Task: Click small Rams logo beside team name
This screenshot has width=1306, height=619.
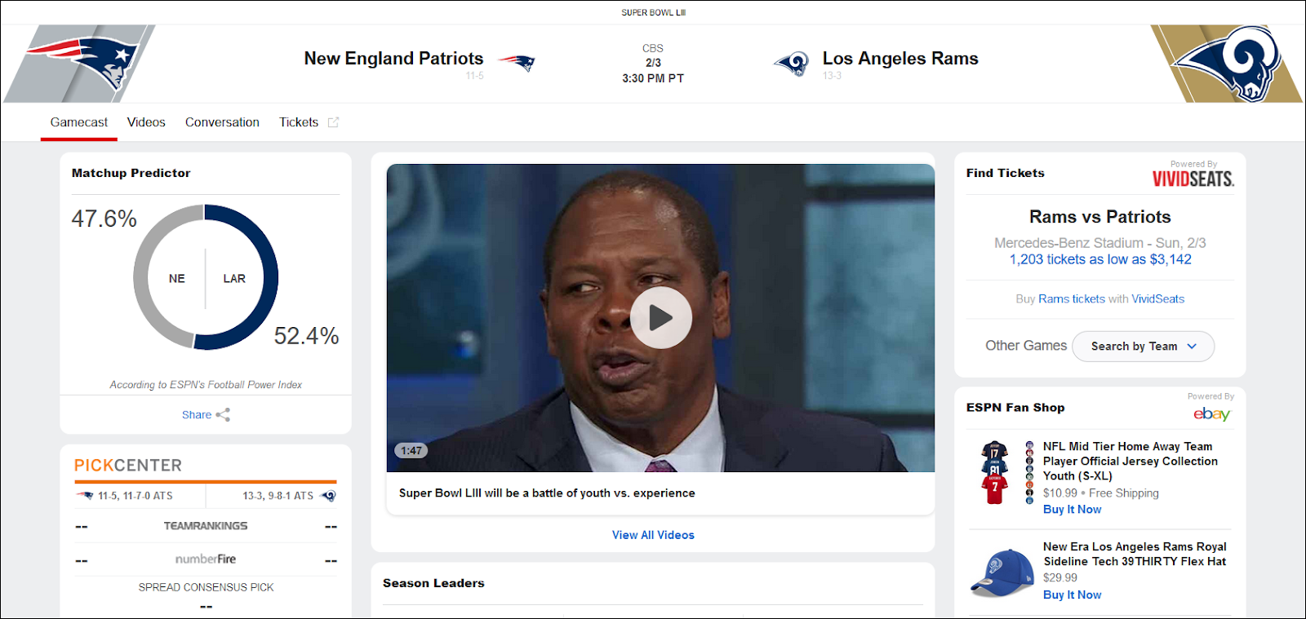Action: click(792, 63)
